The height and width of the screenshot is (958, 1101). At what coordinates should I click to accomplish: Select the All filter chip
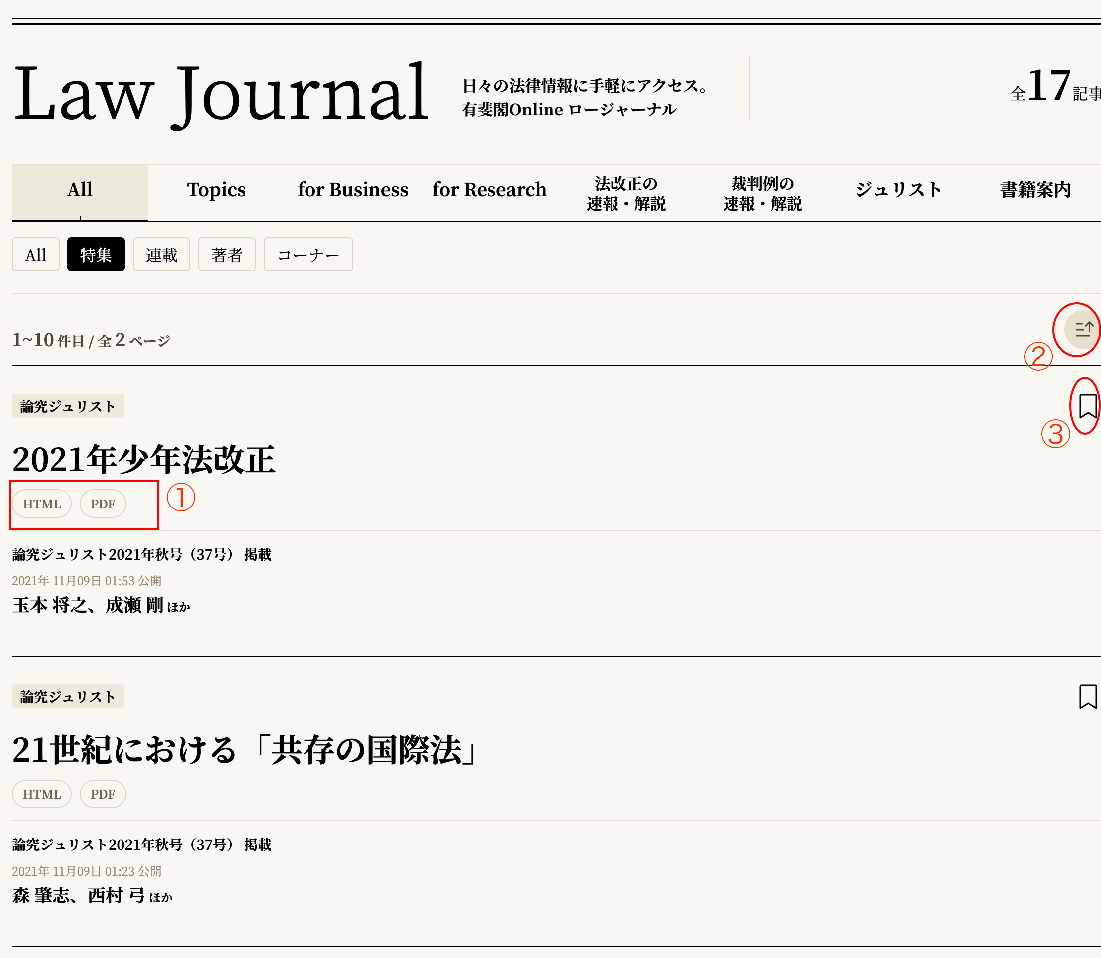[35, 254]
